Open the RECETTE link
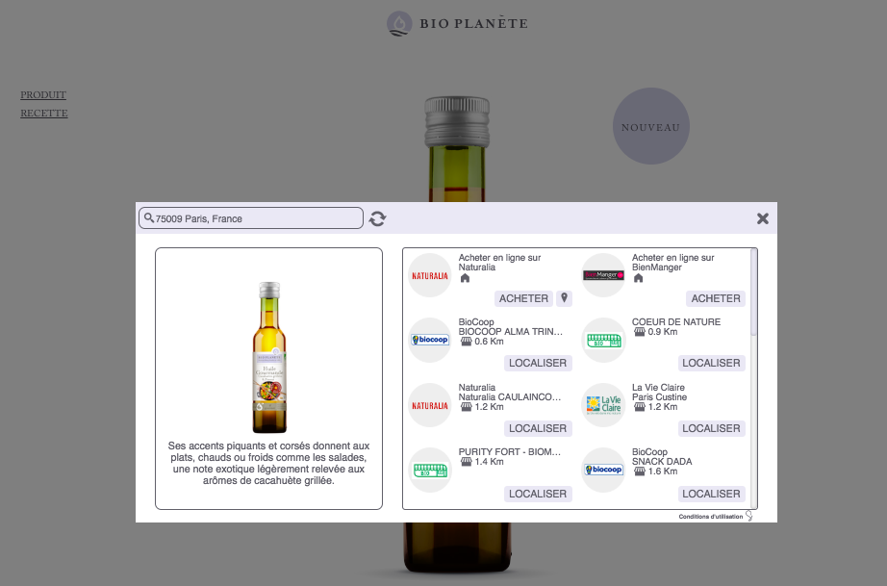 coord(44,114)
